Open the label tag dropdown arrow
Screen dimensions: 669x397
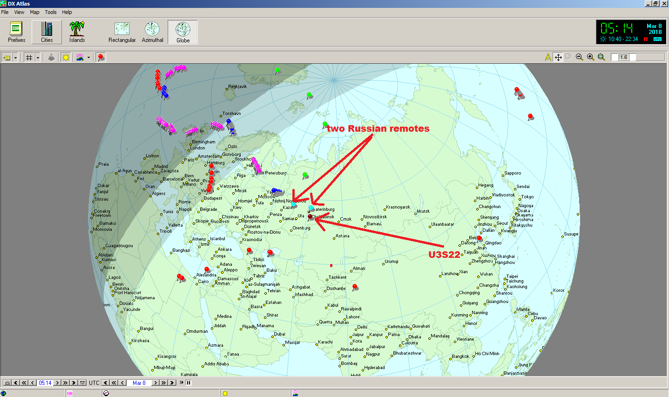(x=15, y=57)
